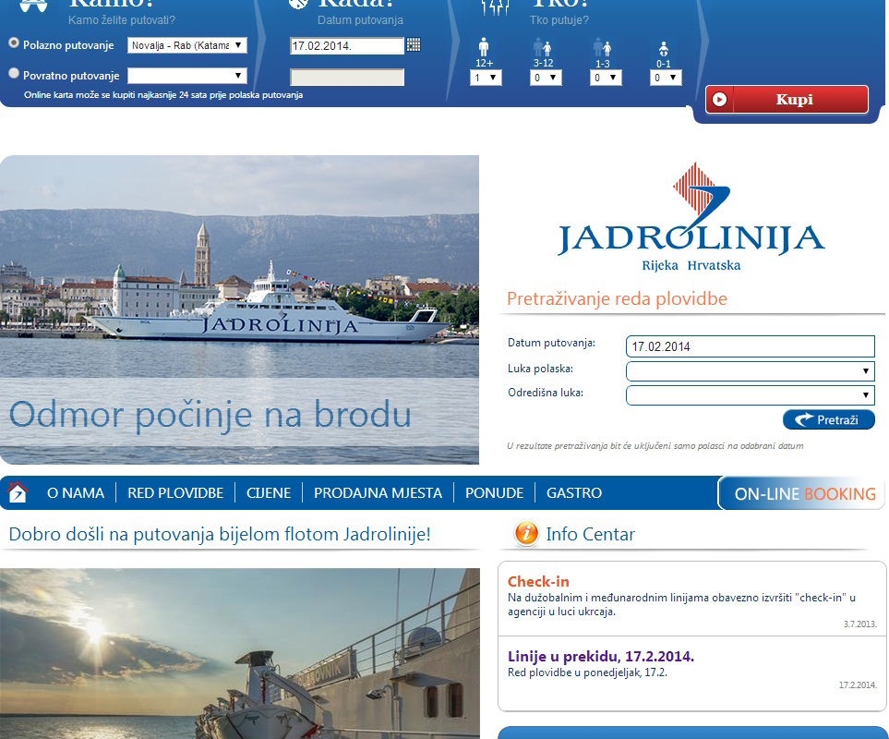Click the Datum putovanja field in schedule search
Viewport: 889px width, 739px height.
pos(750,346)
